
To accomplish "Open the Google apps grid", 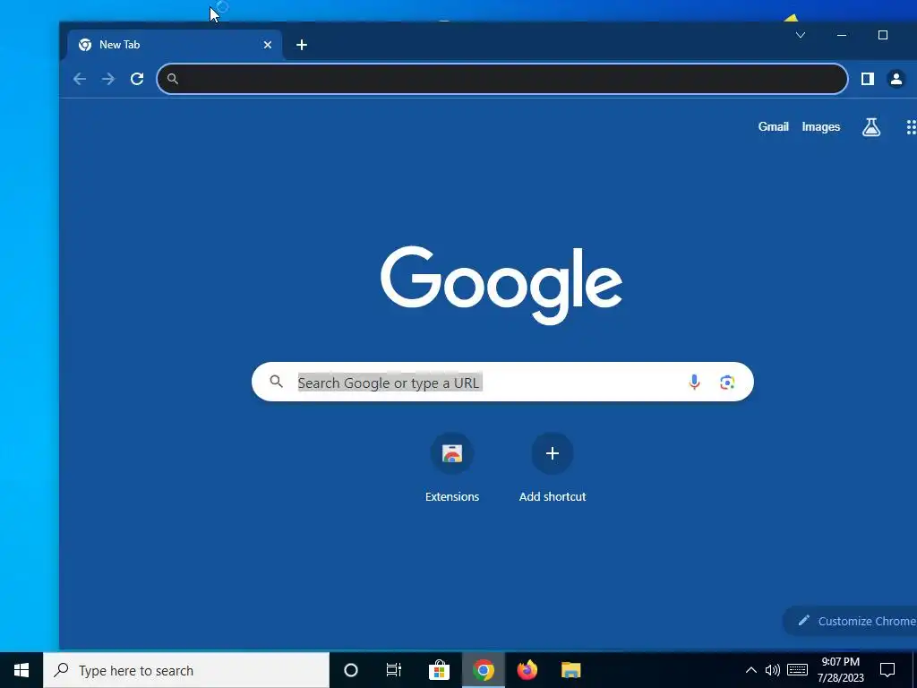I will 911,127.
